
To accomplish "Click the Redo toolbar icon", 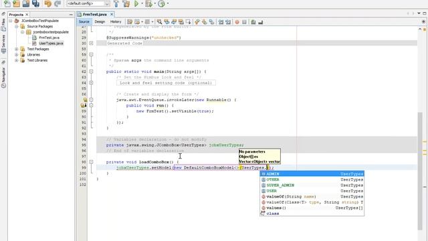I will [58, 3].
